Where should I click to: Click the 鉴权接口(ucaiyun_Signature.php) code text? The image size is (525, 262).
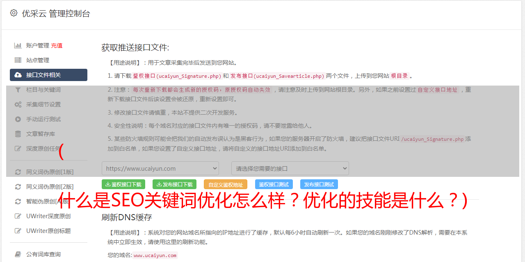tap(177, 76)
